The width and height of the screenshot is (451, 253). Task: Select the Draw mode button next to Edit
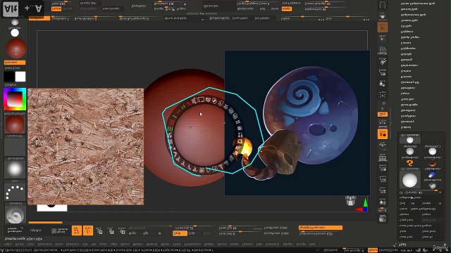87,231
